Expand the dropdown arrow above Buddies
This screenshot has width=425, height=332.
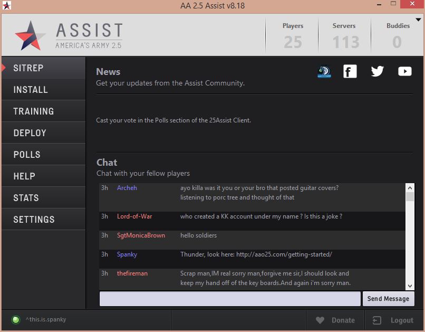(x=418, y=20)
